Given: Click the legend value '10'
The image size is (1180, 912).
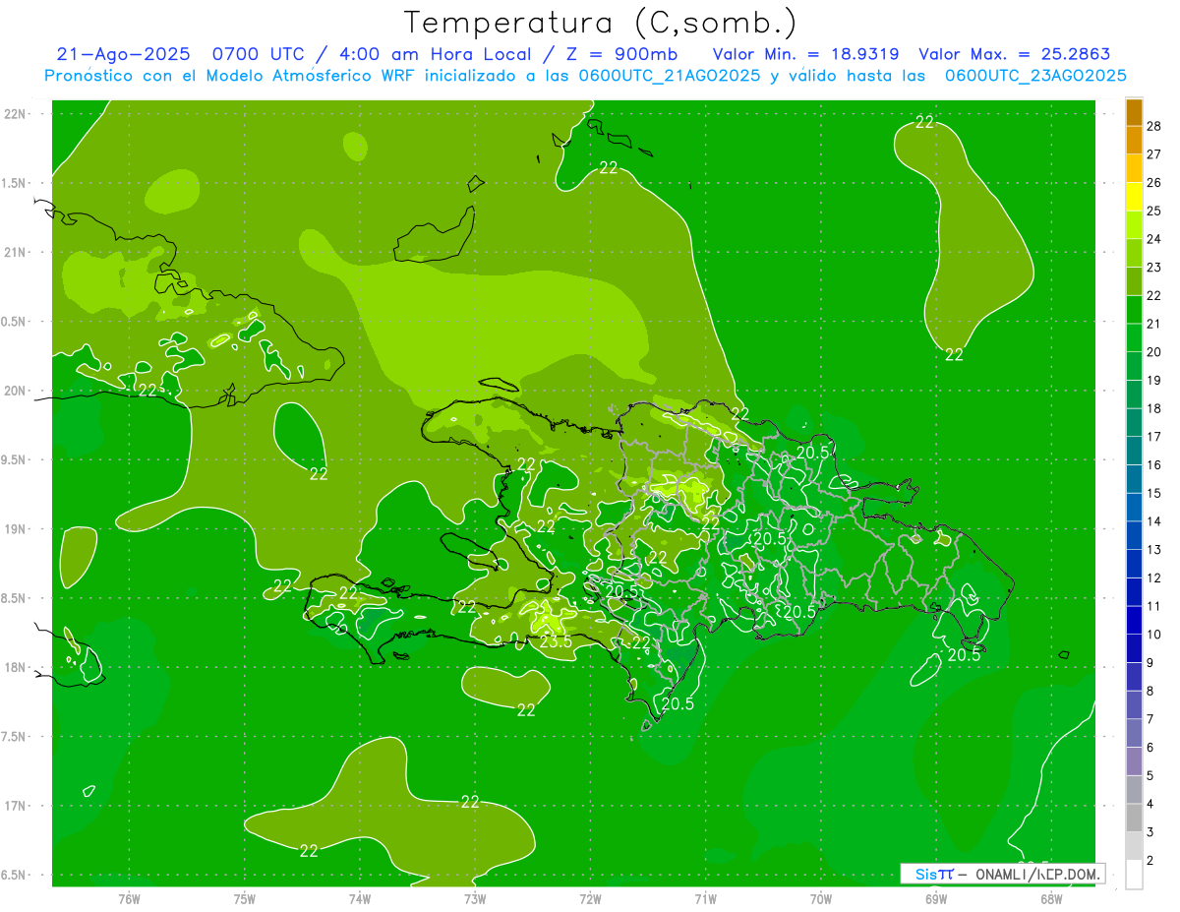Looking at the screenshot, I should click(x=1154, y=635).
